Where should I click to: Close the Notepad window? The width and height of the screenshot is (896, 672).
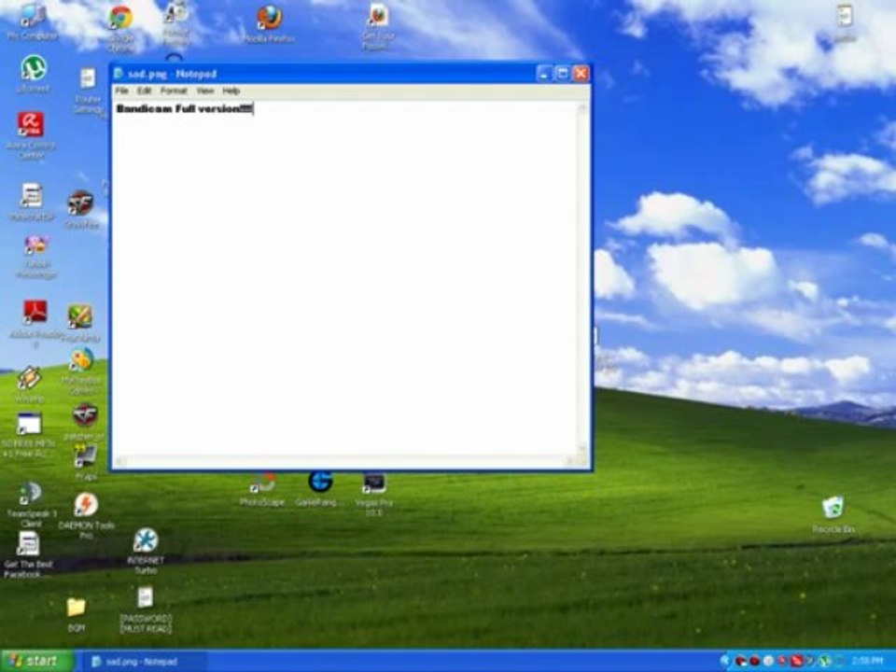(x=581, y=73)
